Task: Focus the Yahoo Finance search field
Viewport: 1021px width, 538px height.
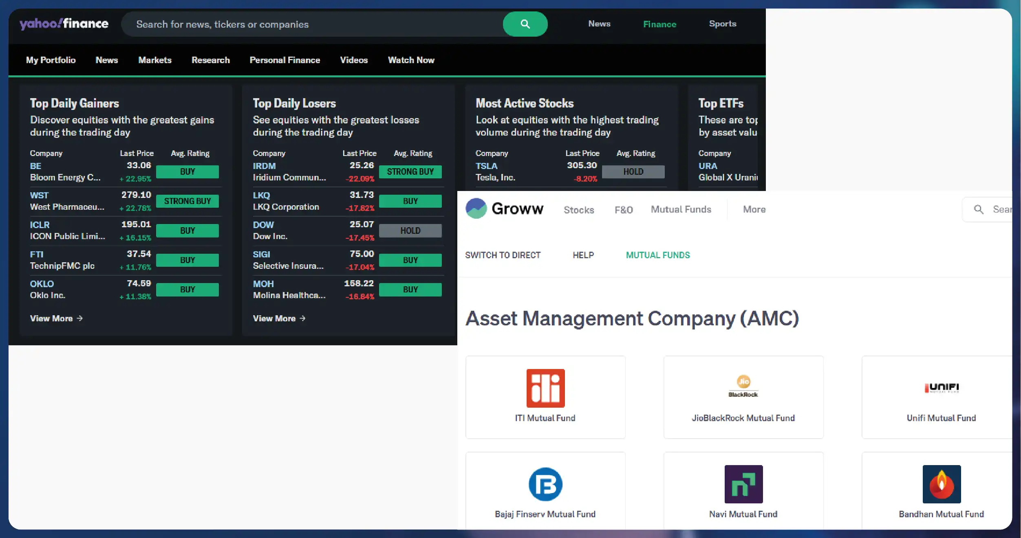Action: 310,24
